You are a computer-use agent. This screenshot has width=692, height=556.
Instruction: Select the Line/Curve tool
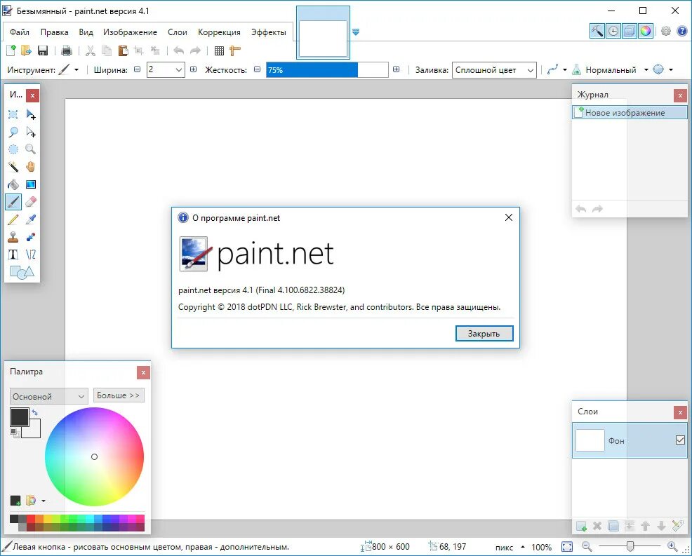[x=30, y=255]
